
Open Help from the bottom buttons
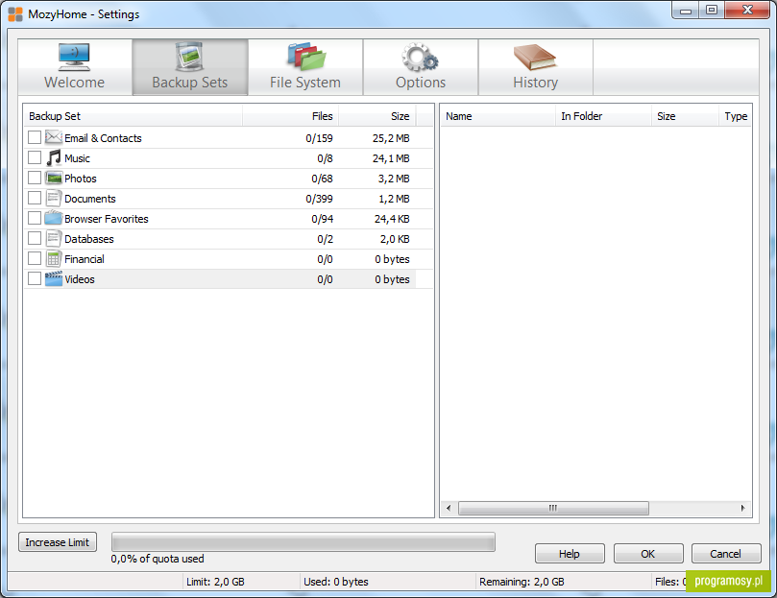point(570,554)
